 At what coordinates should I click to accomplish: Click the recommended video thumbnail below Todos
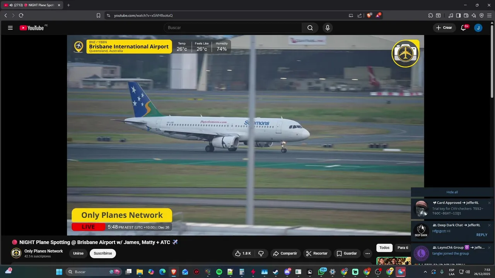394,261
